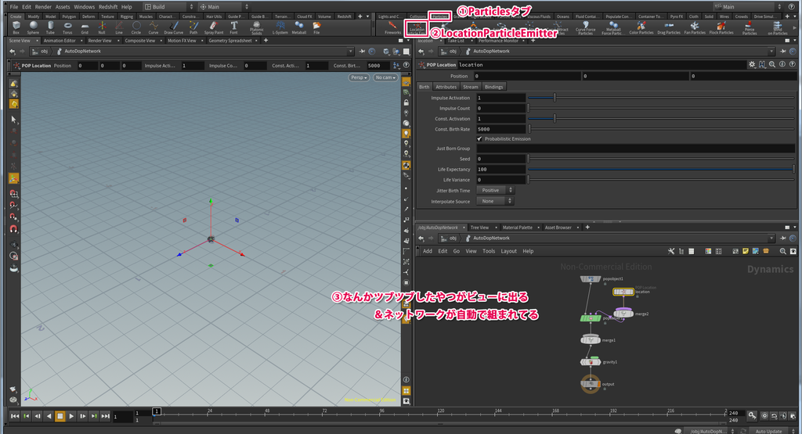The width and height of the screenshot is (802, 434).
Task: Select the Circle shelf tool
Action: [136, 27]
